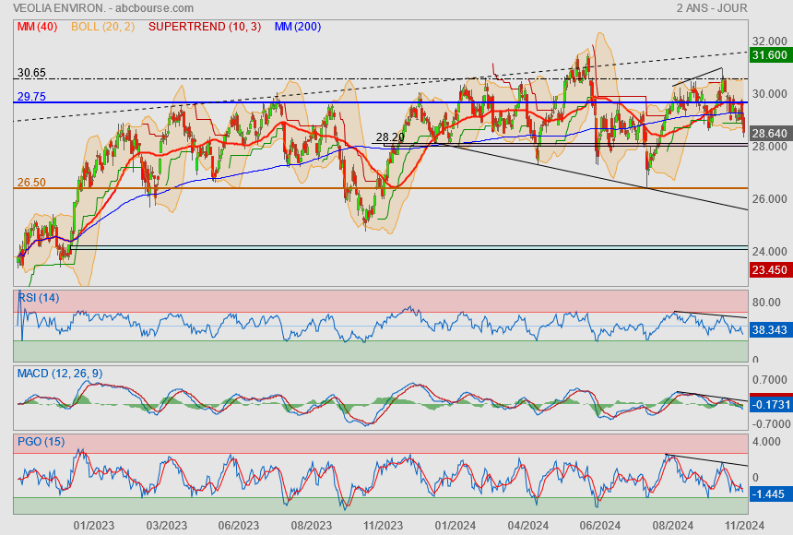Click the PGO (15) panel label
Viewport: 793px width, 535px height.
pos(41,442)
